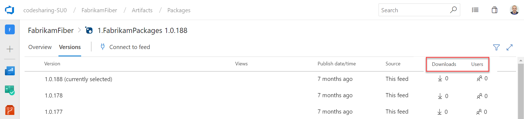Select version 1.0.178 row

pyautogui.click(x=54, y=96)
